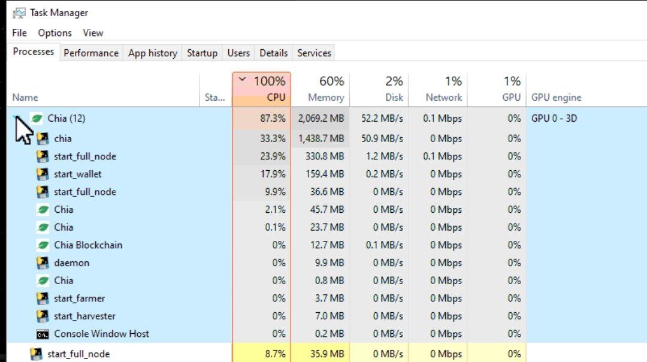Screen dimensions: 647x362
Task: Switch to the Performance tab
Action: tap(91, 53)
